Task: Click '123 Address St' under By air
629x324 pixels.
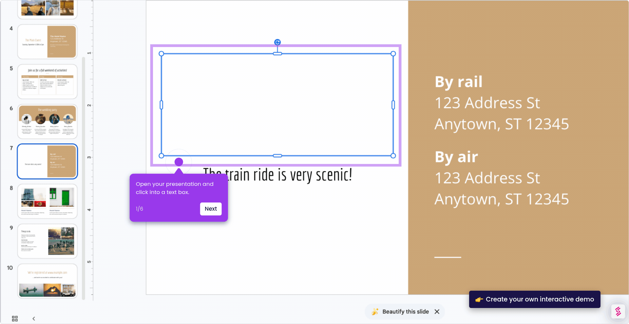Action: tap(487, 178)
